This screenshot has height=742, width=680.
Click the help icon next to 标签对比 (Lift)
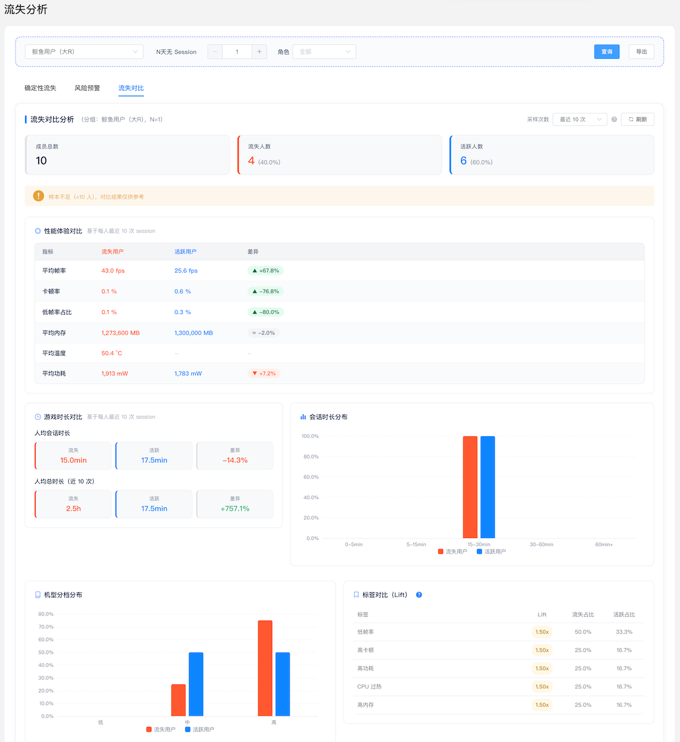(x=419, y=595)
